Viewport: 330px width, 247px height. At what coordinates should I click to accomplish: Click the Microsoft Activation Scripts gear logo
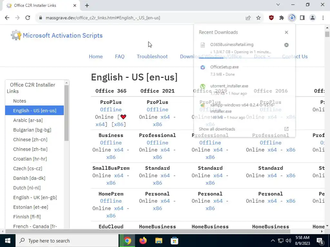16,35
